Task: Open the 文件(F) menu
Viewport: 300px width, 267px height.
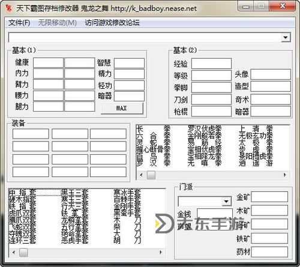Action: click(19, 22)
